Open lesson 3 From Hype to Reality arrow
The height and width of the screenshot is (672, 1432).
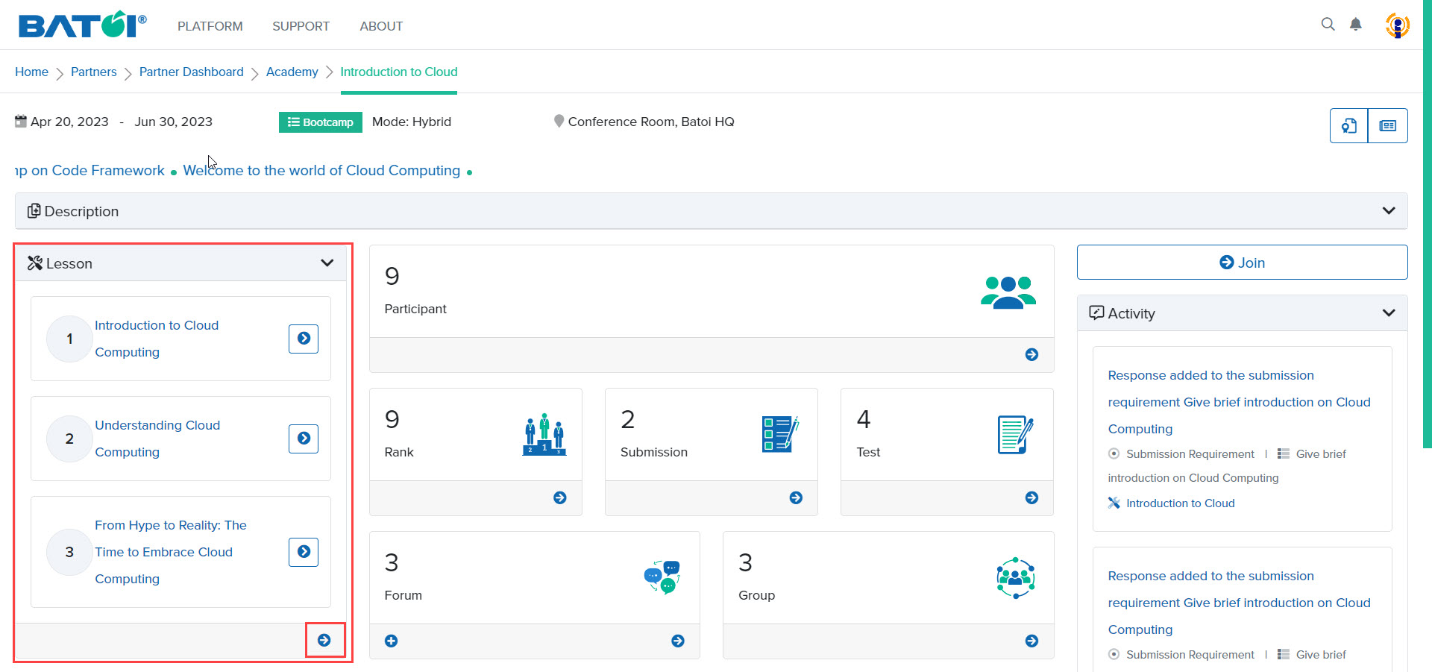(x=304, y=552)
